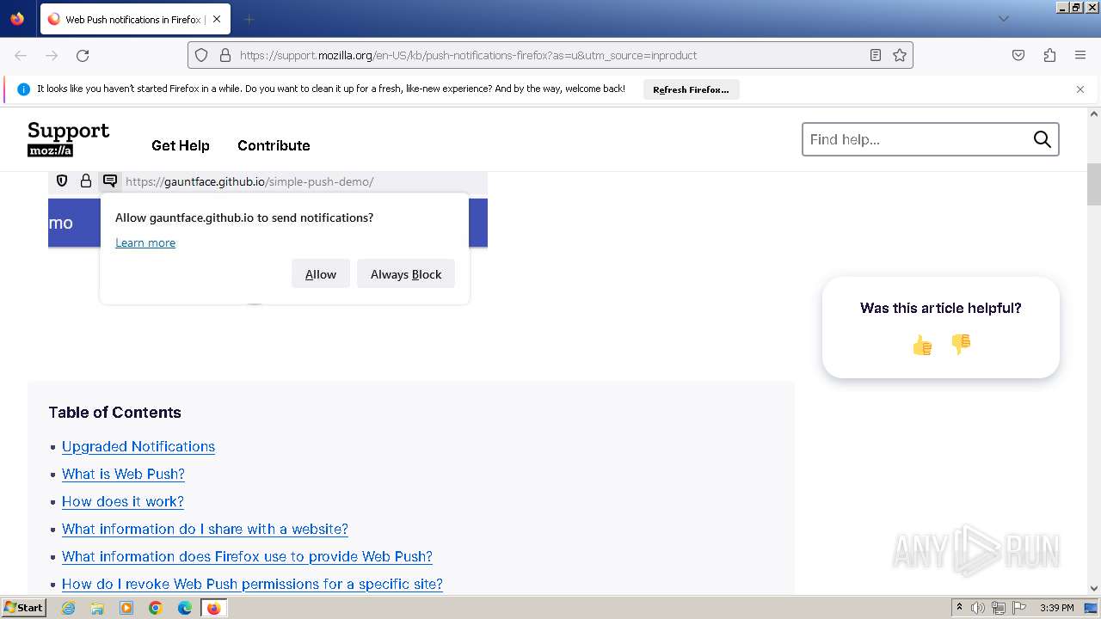
Task: Dismiss the refresh Firefox notification bar
Action: coord(1080,89)
